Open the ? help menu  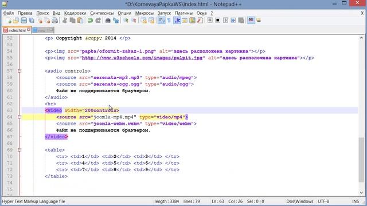(x=212, y=13)
